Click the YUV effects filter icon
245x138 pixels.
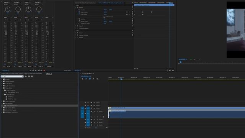32,76
